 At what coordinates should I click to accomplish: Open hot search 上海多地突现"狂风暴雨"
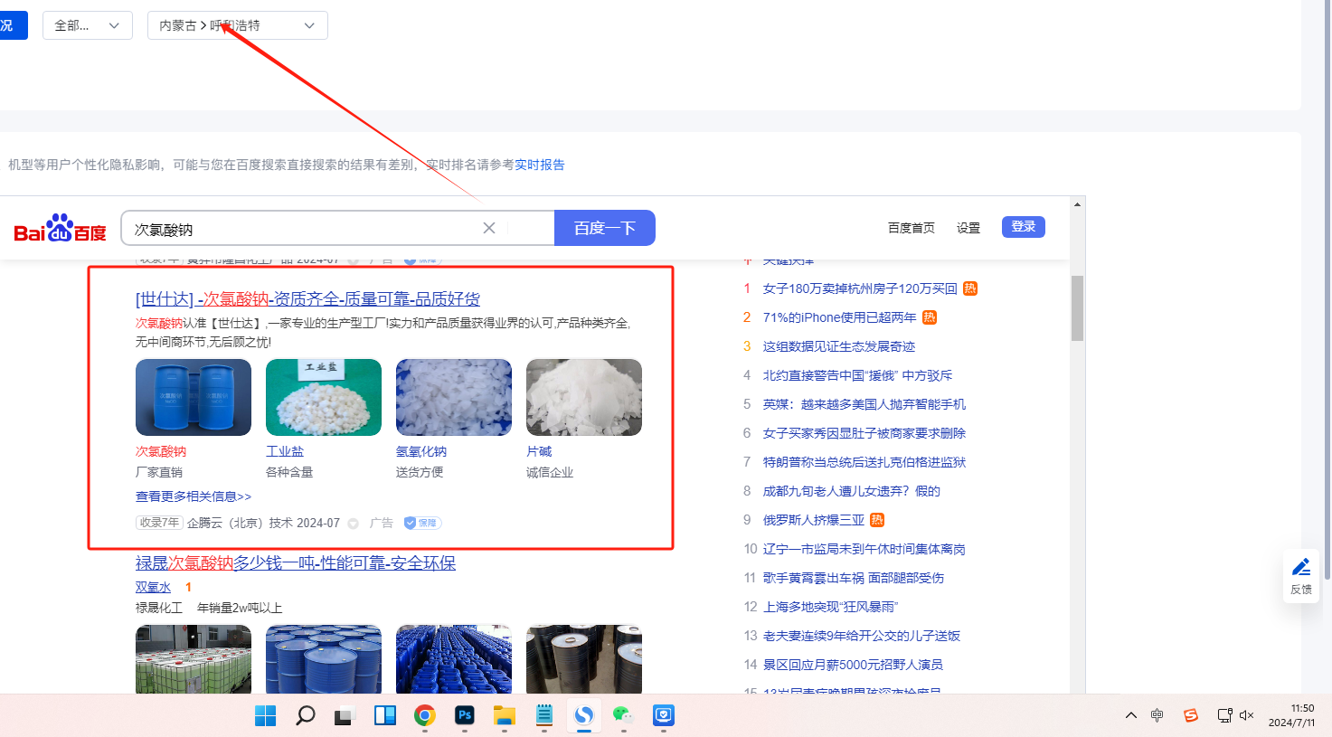[x=830, y=607]
